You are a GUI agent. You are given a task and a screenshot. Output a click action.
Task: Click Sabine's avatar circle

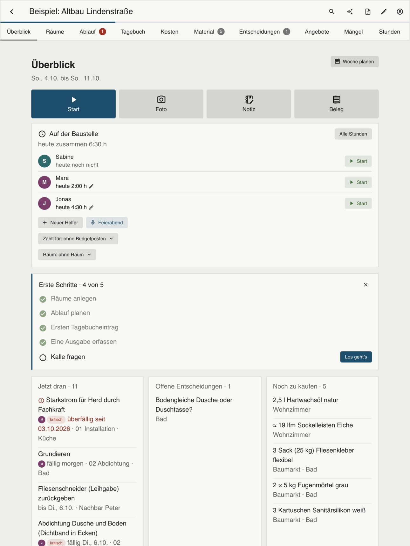pos(44,161)
